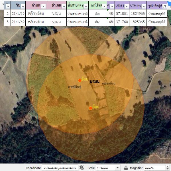Click the นามน map label
Viewport: 171px width, 171px height.
tap(94, 82)
